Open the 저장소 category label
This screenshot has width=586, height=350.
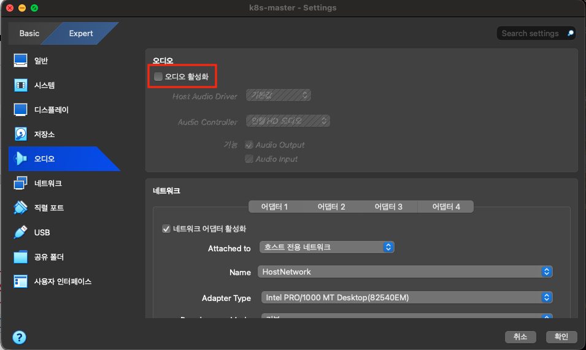(x=44, y=134)
